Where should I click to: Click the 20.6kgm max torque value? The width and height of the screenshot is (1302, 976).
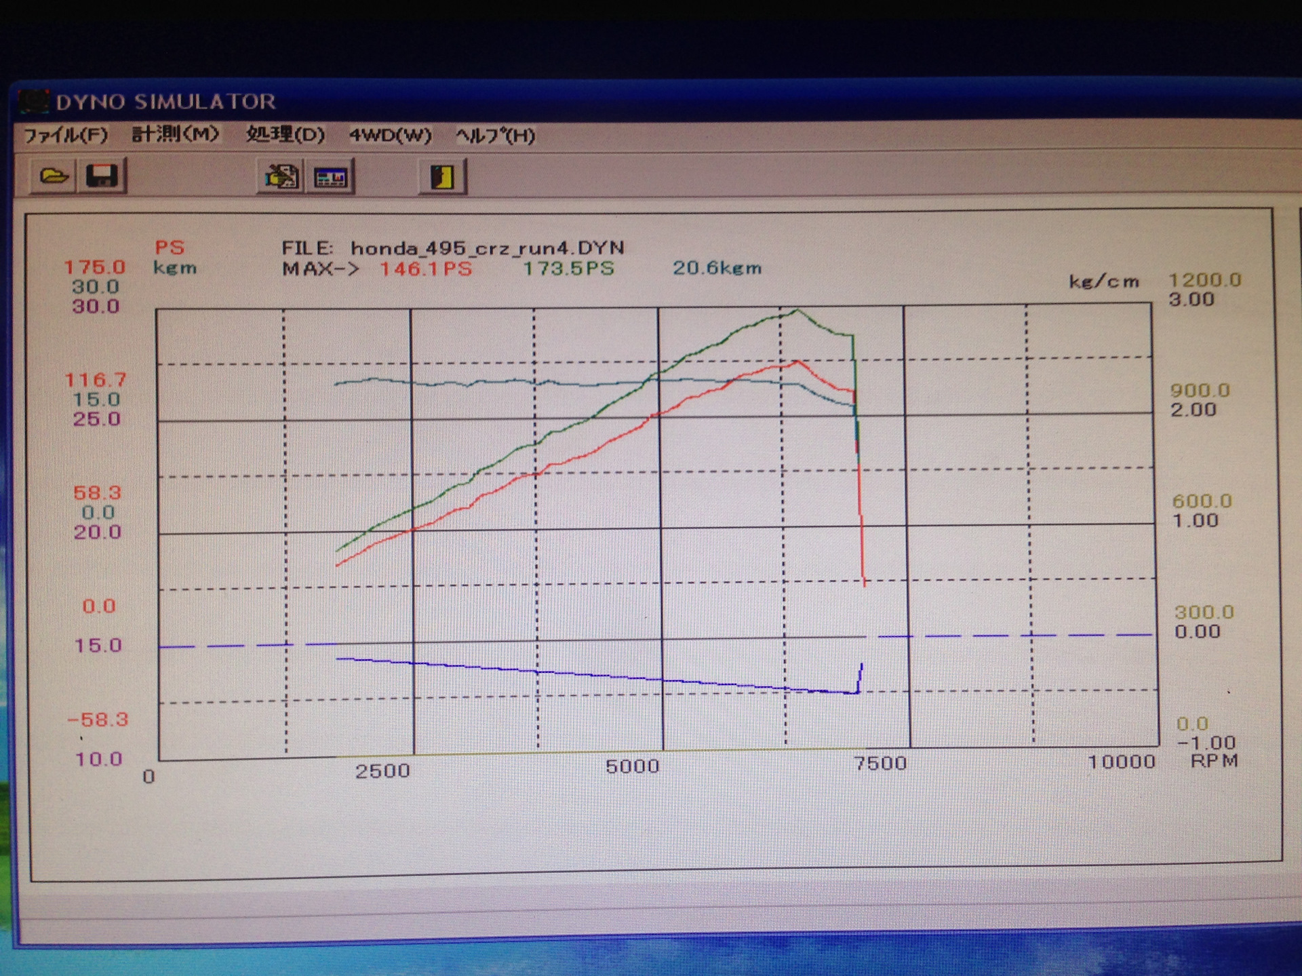(x=717, y=267)
